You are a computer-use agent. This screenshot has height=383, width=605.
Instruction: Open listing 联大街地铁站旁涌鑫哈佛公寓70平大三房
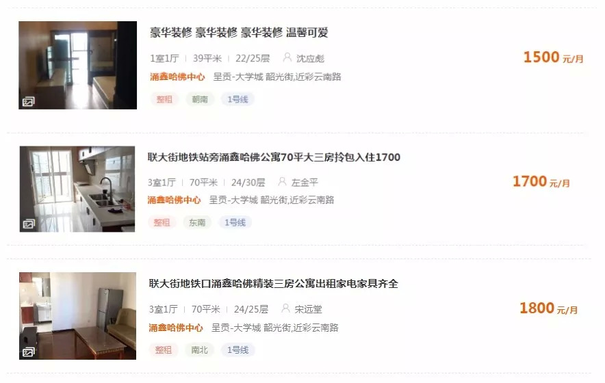tap(274, 157)
